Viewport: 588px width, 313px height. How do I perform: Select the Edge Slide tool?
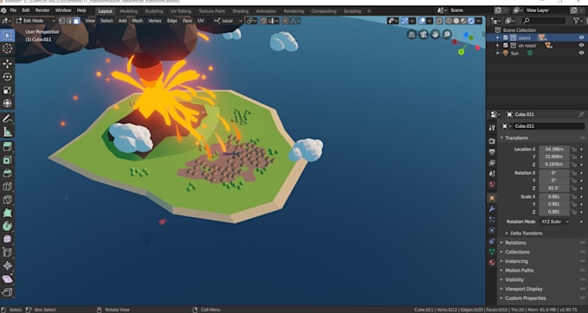coord(7,252)
